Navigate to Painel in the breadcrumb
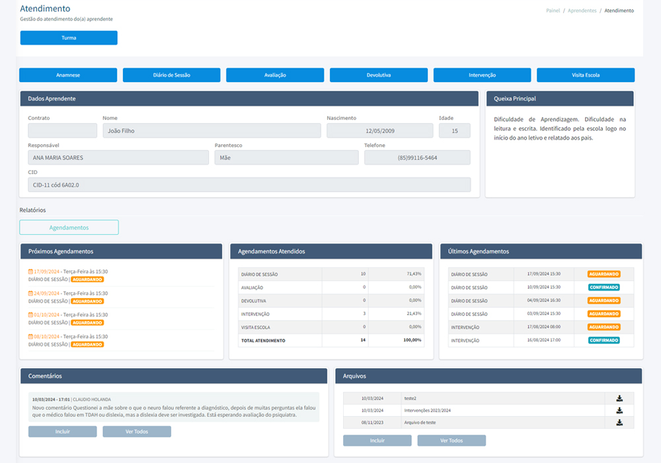 tap(553, 11)
